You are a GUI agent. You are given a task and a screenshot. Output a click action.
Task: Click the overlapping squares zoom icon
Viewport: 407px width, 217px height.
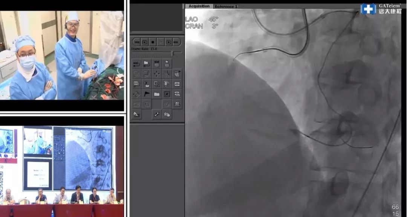[157, 84]
